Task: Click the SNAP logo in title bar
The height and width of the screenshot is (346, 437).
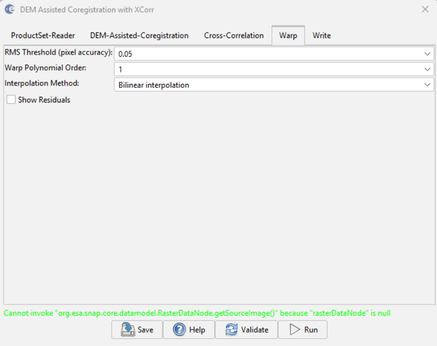Action: point(9,9)
